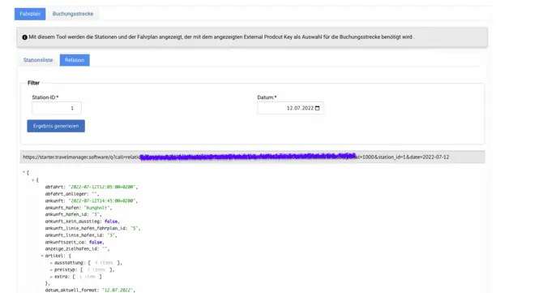This screenshot has height=293, width=543.
Task: Click the generated API URL bar
Action: pyautogui.click(x=252, y=157)
